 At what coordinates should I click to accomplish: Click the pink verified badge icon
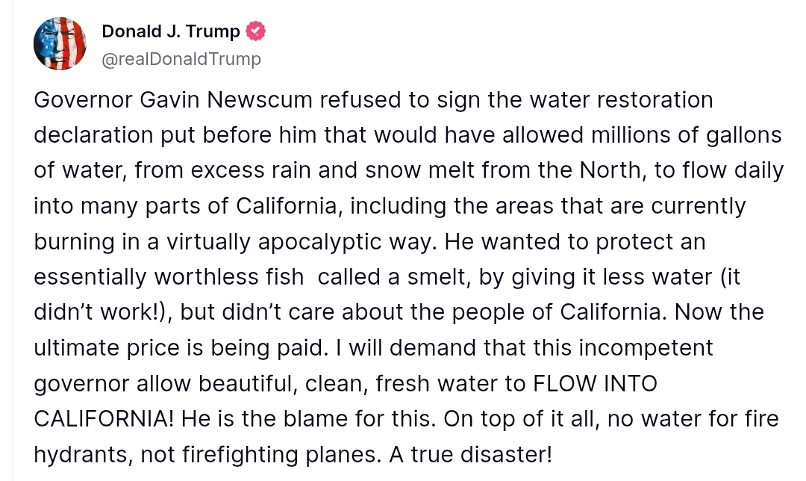point(257,31)
